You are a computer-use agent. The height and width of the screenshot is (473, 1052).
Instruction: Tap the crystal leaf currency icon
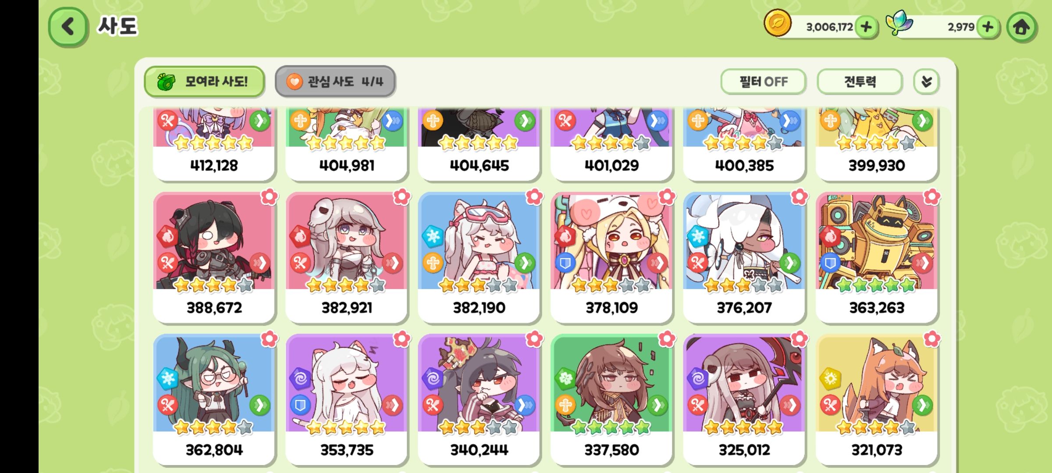tap(899, 23)
